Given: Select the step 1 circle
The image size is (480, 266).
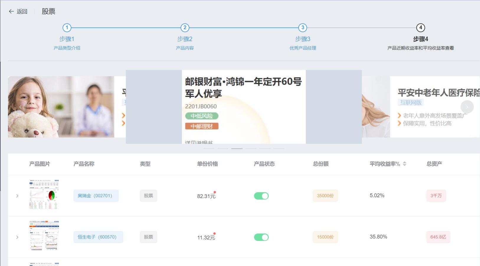Looking at the screenshot, I should pyautogui.click(x=67, y=28).
